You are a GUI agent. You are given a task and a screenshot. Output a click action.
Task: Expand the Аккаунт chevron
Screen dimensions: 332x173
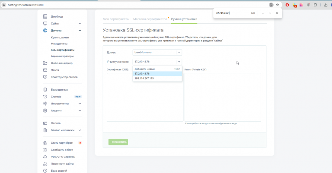80,110
